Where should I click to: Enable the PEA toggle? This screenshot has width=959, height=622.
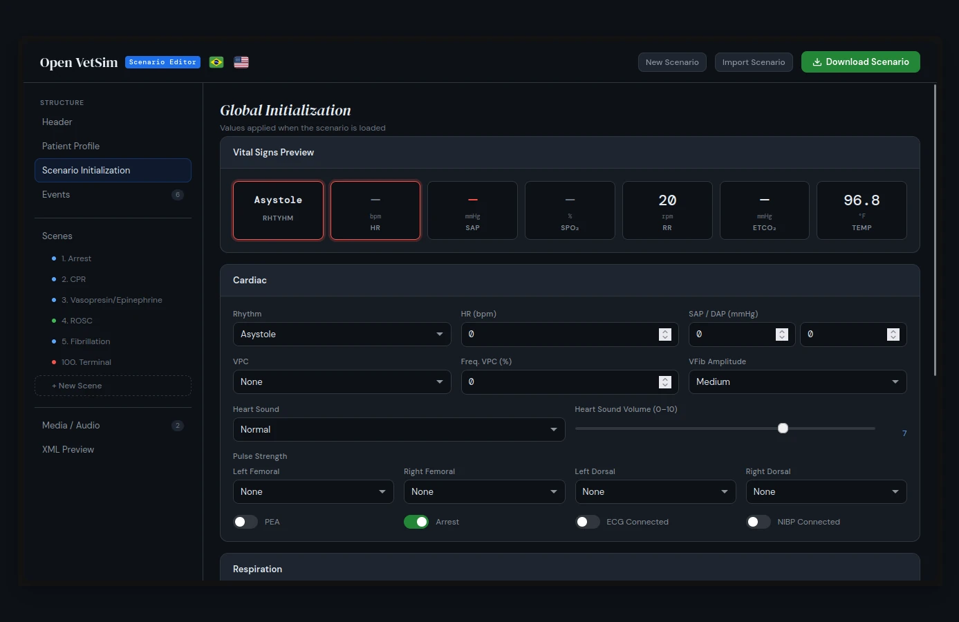[245, 522]
